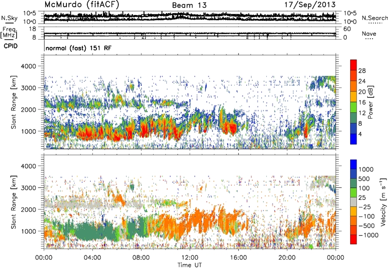Click the 'Freq. [MHz]' axis label
This screenshot has width=388, height=268.
tap(9, 33)
